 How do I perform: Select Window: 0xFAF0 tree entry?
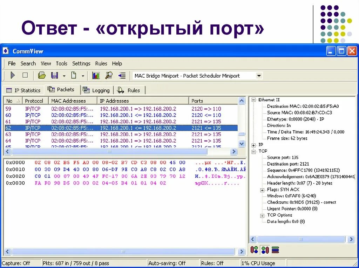(x=291, y=196)
